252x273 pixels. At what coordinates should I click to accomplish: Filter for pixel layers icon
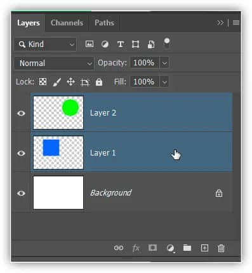pyautogui.click(x=90, y=44)
